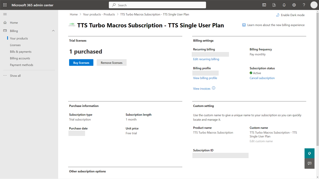Open the account profile avatar

[314, 5]
